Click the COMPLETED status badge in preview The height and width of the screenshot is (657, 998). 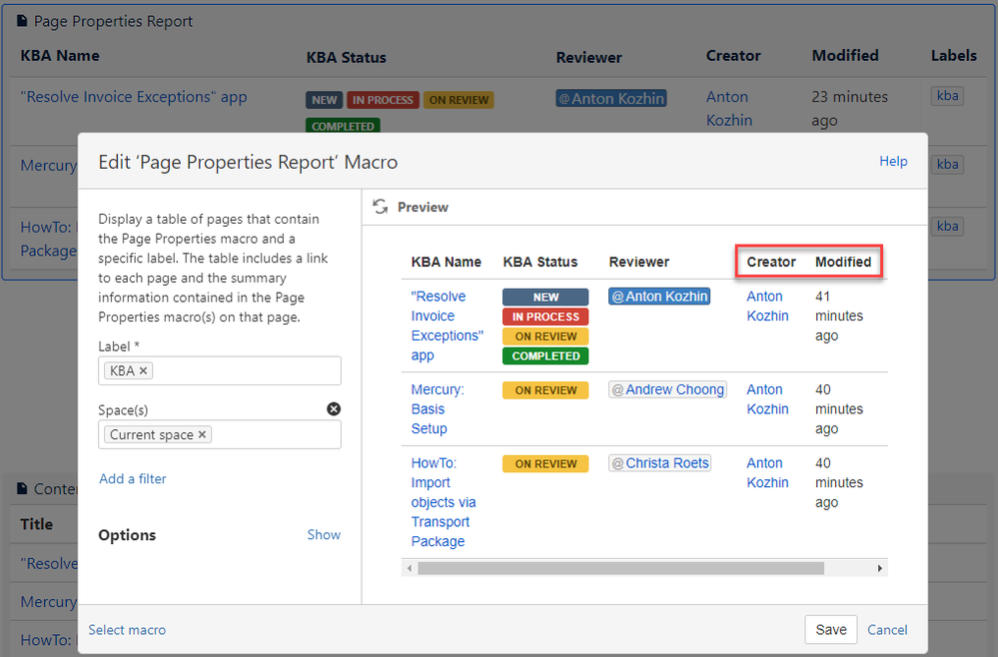tap(545, 355)
